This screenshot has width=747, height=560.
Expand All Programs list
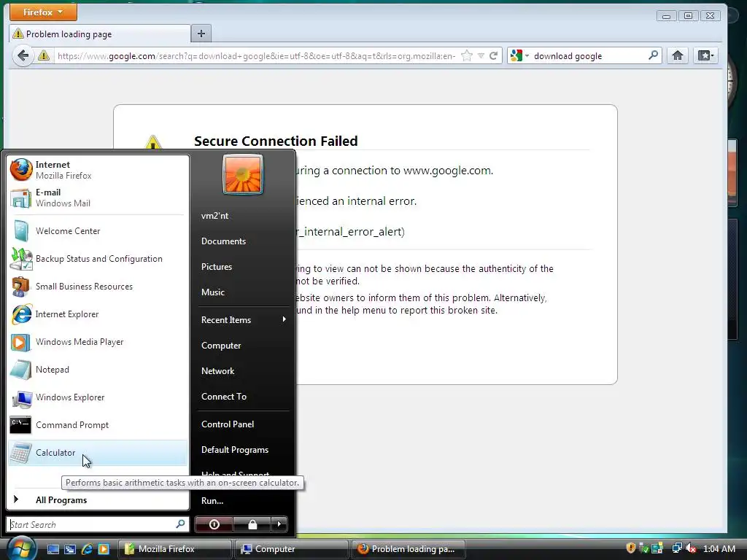[x=98, y=500]
